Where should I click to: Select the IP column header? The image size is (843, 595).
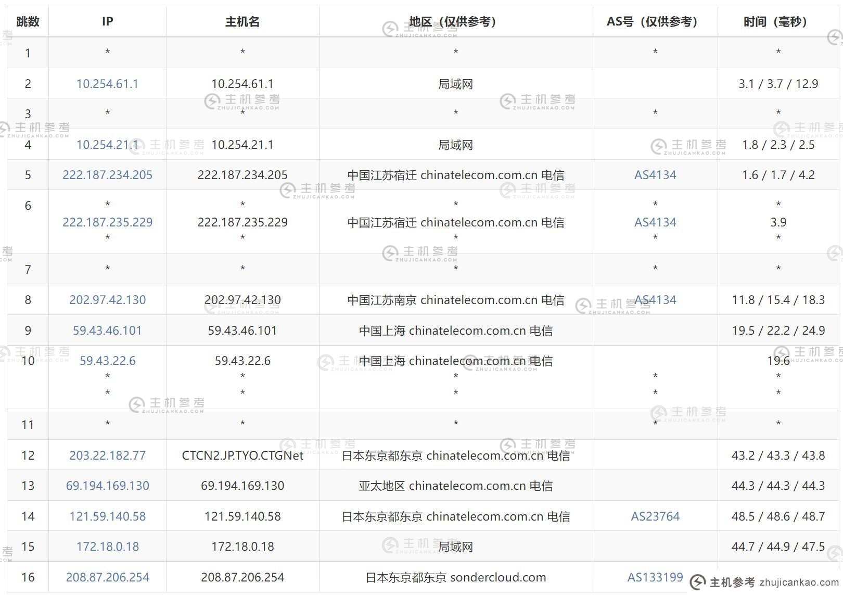tap(107, 21)
